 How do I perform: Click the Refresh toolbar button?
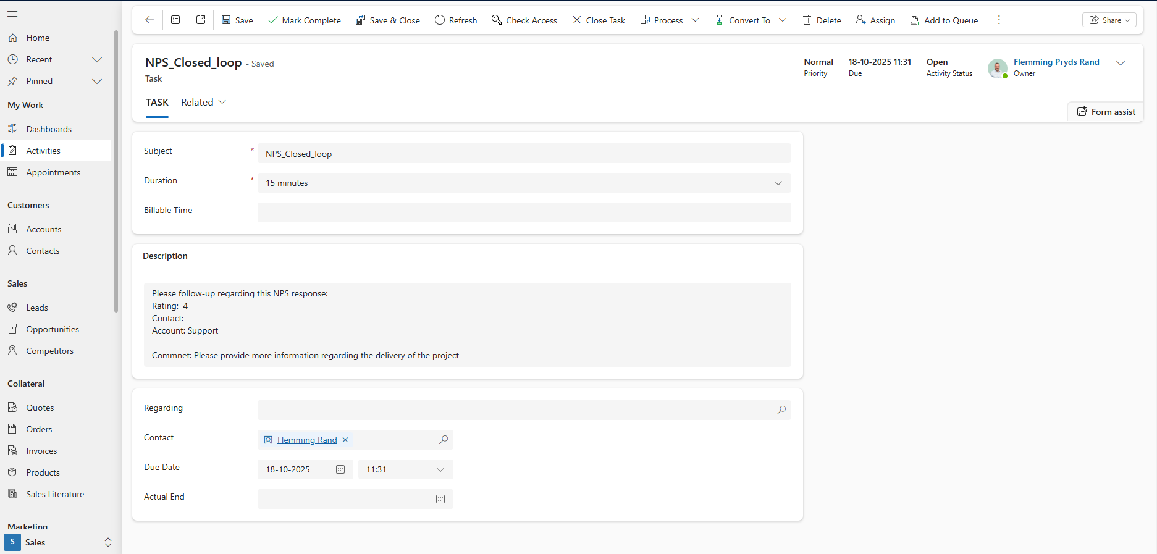(456, 20)
